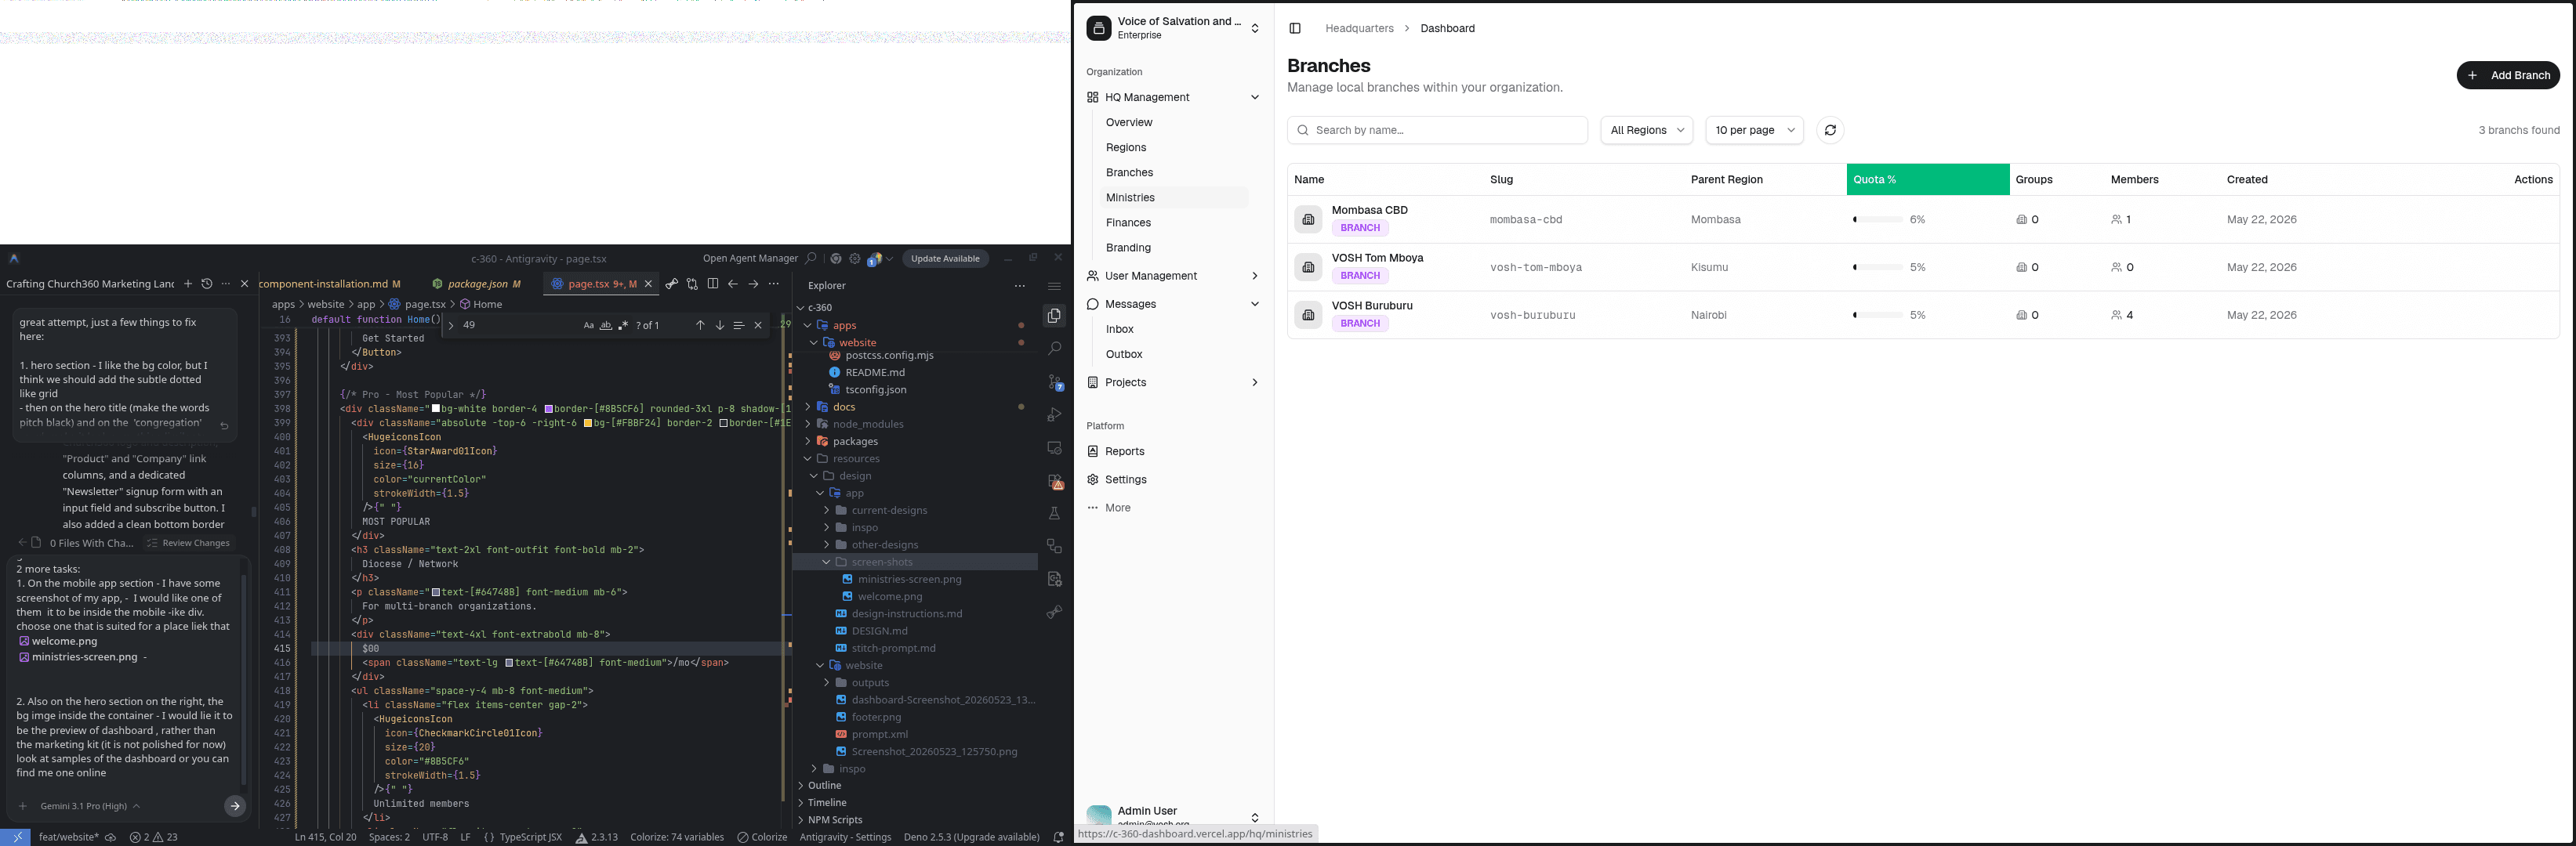Expand Outline section in Explorer
This screenshot has height=846, width=2576.
824,786
